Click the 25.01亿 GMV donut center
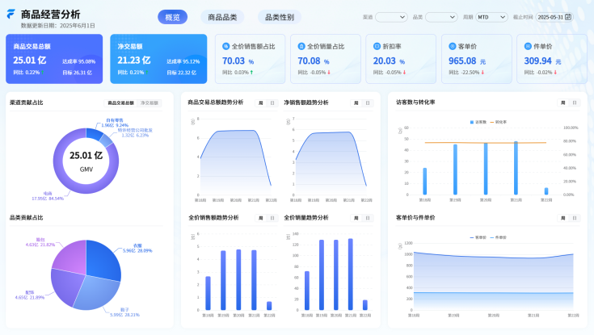The image size is (594, 335). [86, 160]
